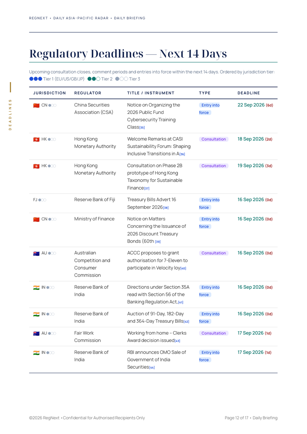The image size is (307, 434).
Task: Click the Tier 2 green dots in the legend
Action: 94,79
